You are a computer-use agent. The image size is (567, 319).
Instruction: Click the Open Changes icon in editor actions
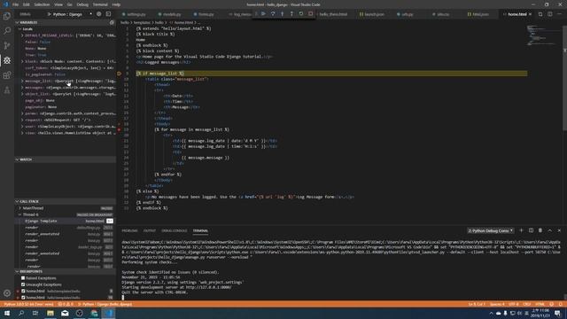540,14
